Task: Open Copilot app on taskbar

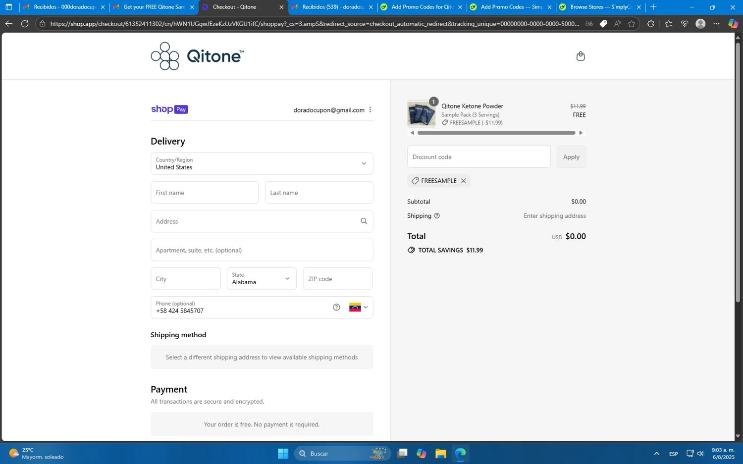Action: pyautogui.click(x=422, y=453)
